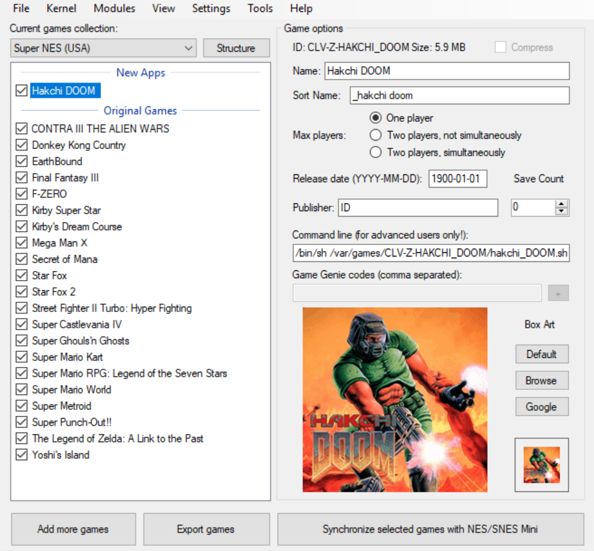Click the Export games button
Image resolution: width=594 pixels, height=551 pixels.
pyautogui.click(x=206, y=529)
